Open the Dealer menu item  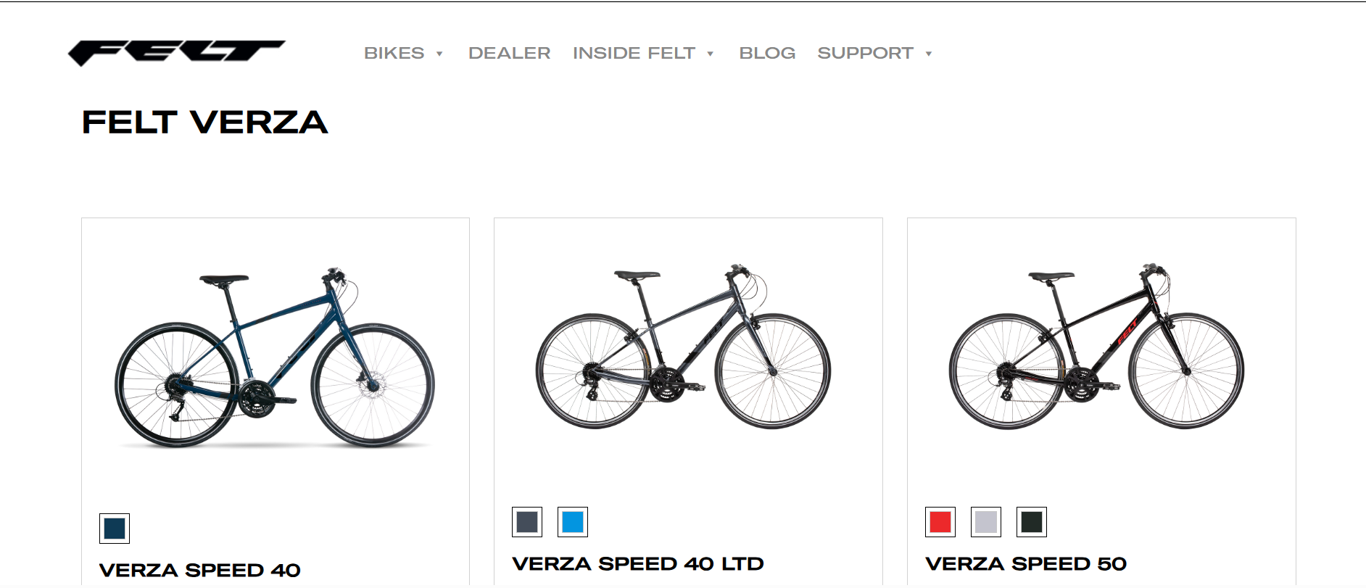(x=509, y=53)
